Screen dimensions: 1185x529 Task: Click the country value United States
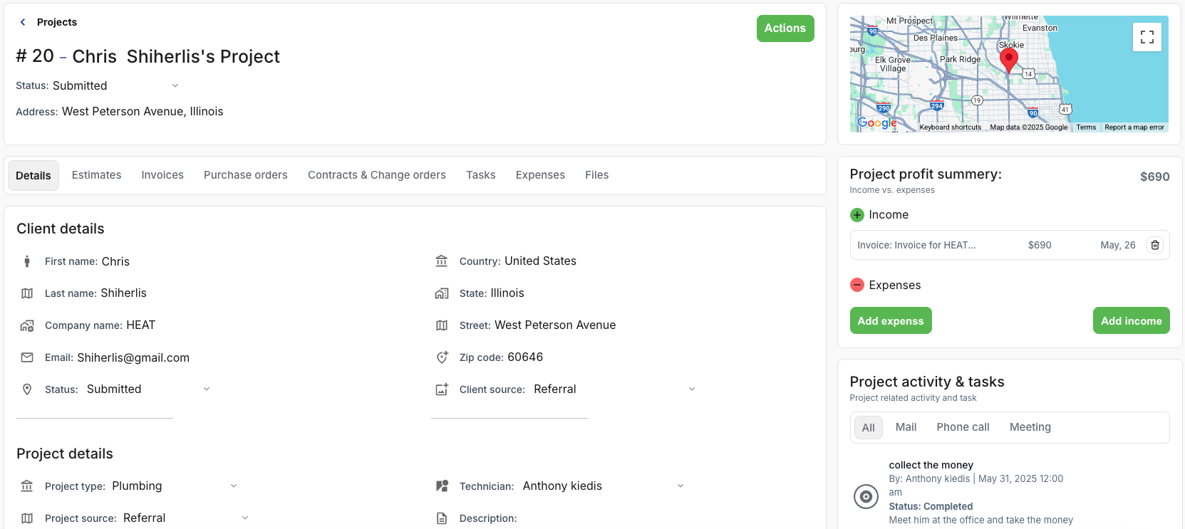pyautogui.click(x=540, y=261)
